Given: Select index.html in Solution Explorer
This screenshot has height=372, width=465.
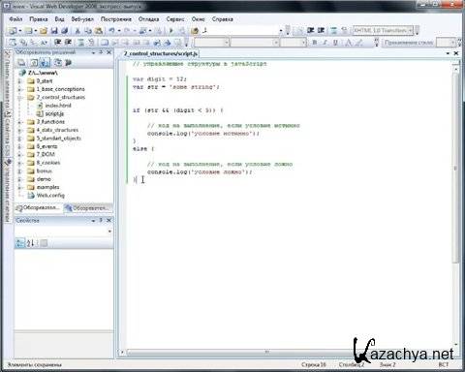Looking at the screenshot, I should point(58,106).
